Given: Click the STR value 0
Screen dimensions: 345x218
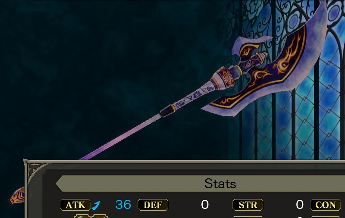Looking at the screenshot, I should [x=300, y=205].
